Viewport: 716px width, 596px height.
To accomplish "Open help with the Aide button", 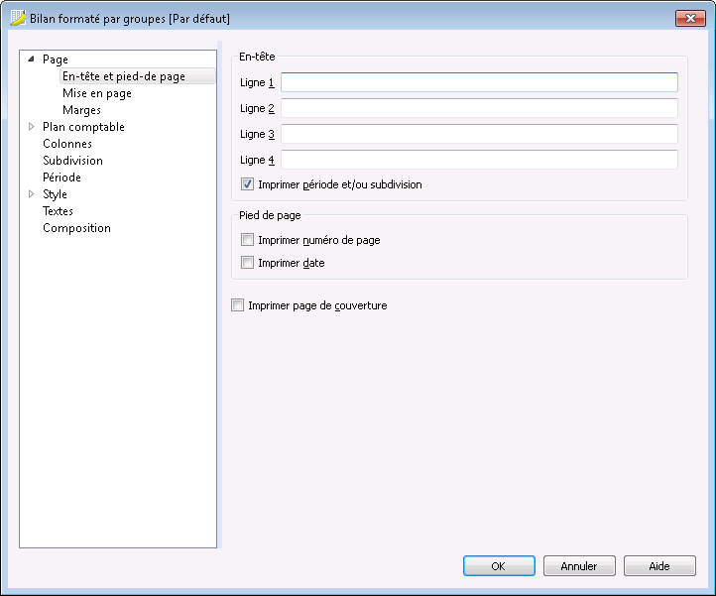I will click(659, 566).
